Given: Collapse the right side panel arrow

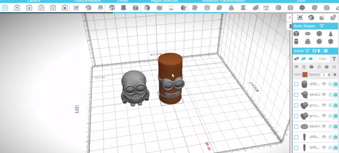Looking at the screenshot, I should [x=290, y=17].
